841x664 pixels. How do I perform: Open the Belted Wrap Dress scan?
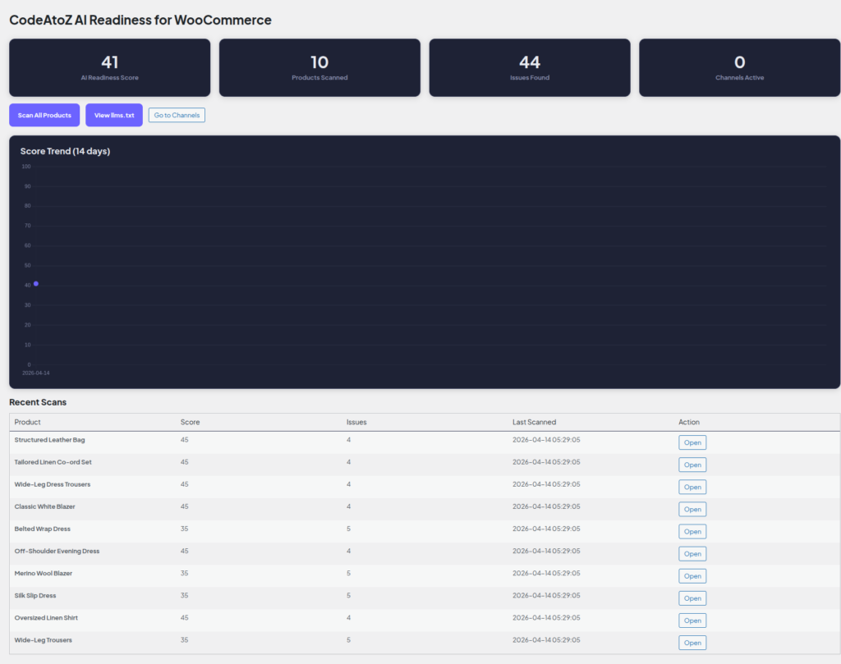[x=692, y=532]
